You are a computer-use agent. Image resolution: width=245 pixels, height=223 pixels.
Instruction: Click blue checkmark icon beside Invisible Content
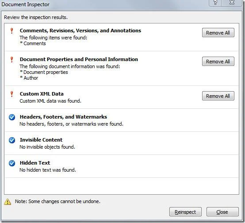12,140
